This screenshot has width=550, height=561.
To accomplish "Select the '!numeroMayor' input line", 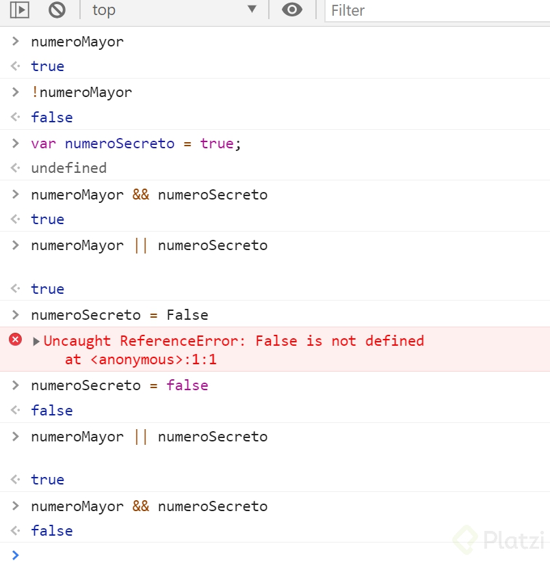I will click(x=81, y=92).
